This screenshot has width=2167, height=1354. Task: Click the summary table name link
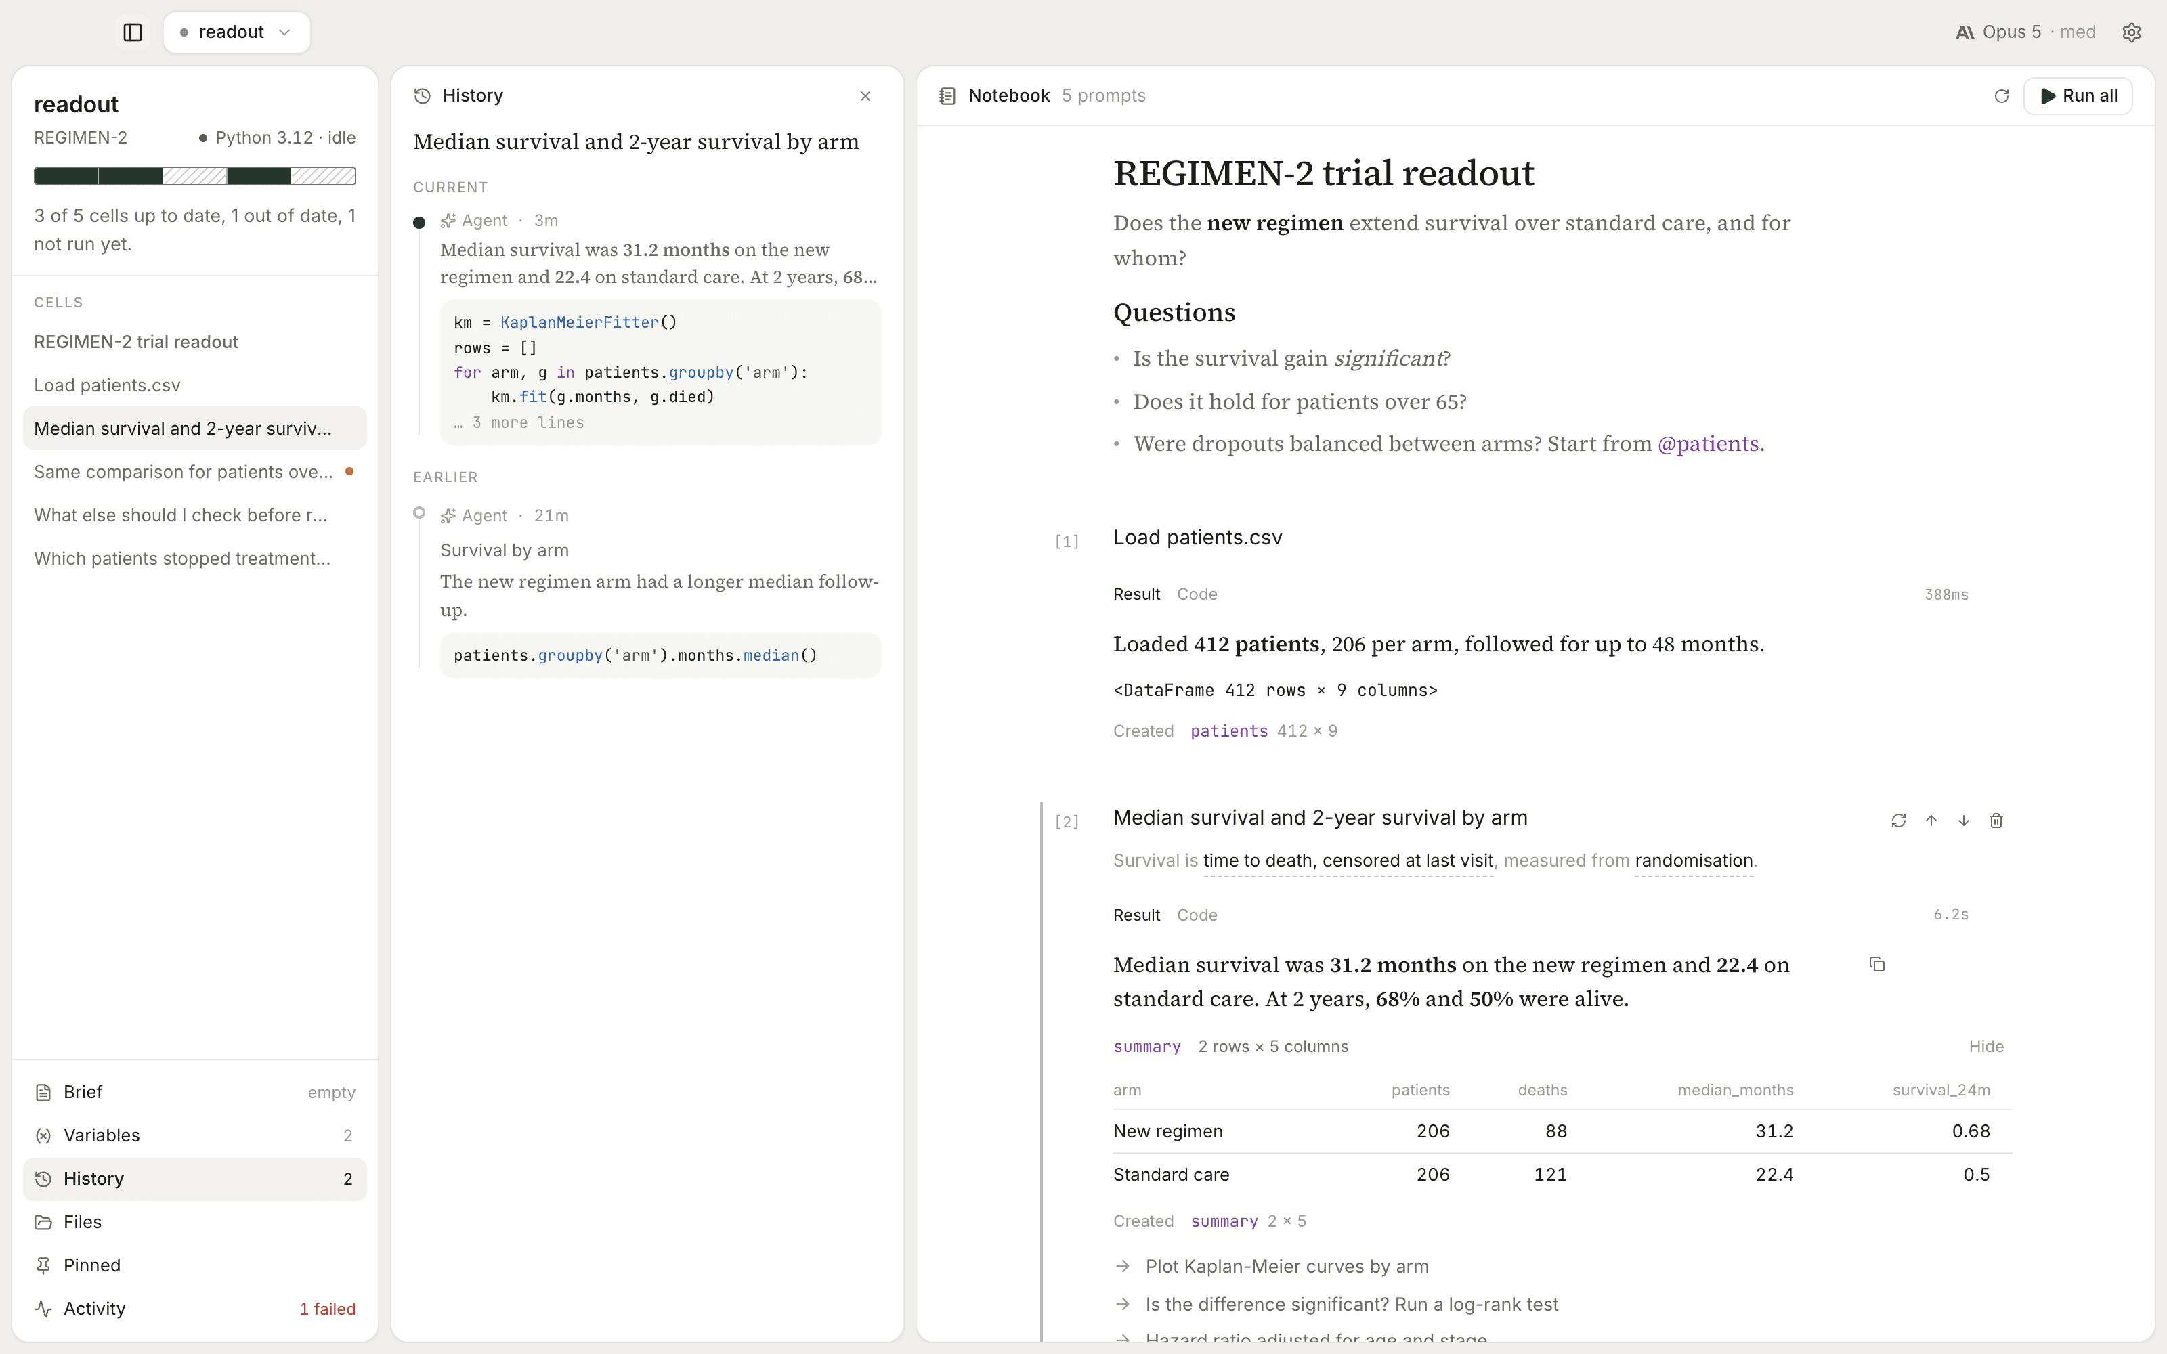(x=1146, y=1047)
